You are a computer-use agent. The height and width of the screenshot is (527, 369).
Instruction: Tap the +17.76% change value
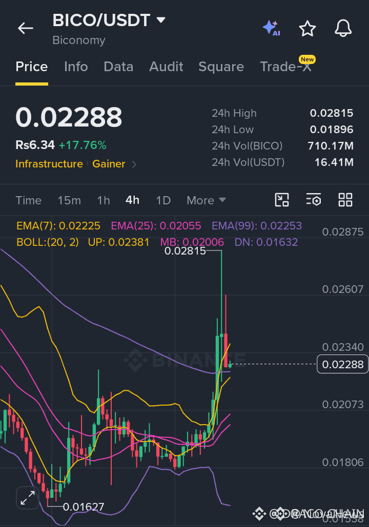coord(83,145)
